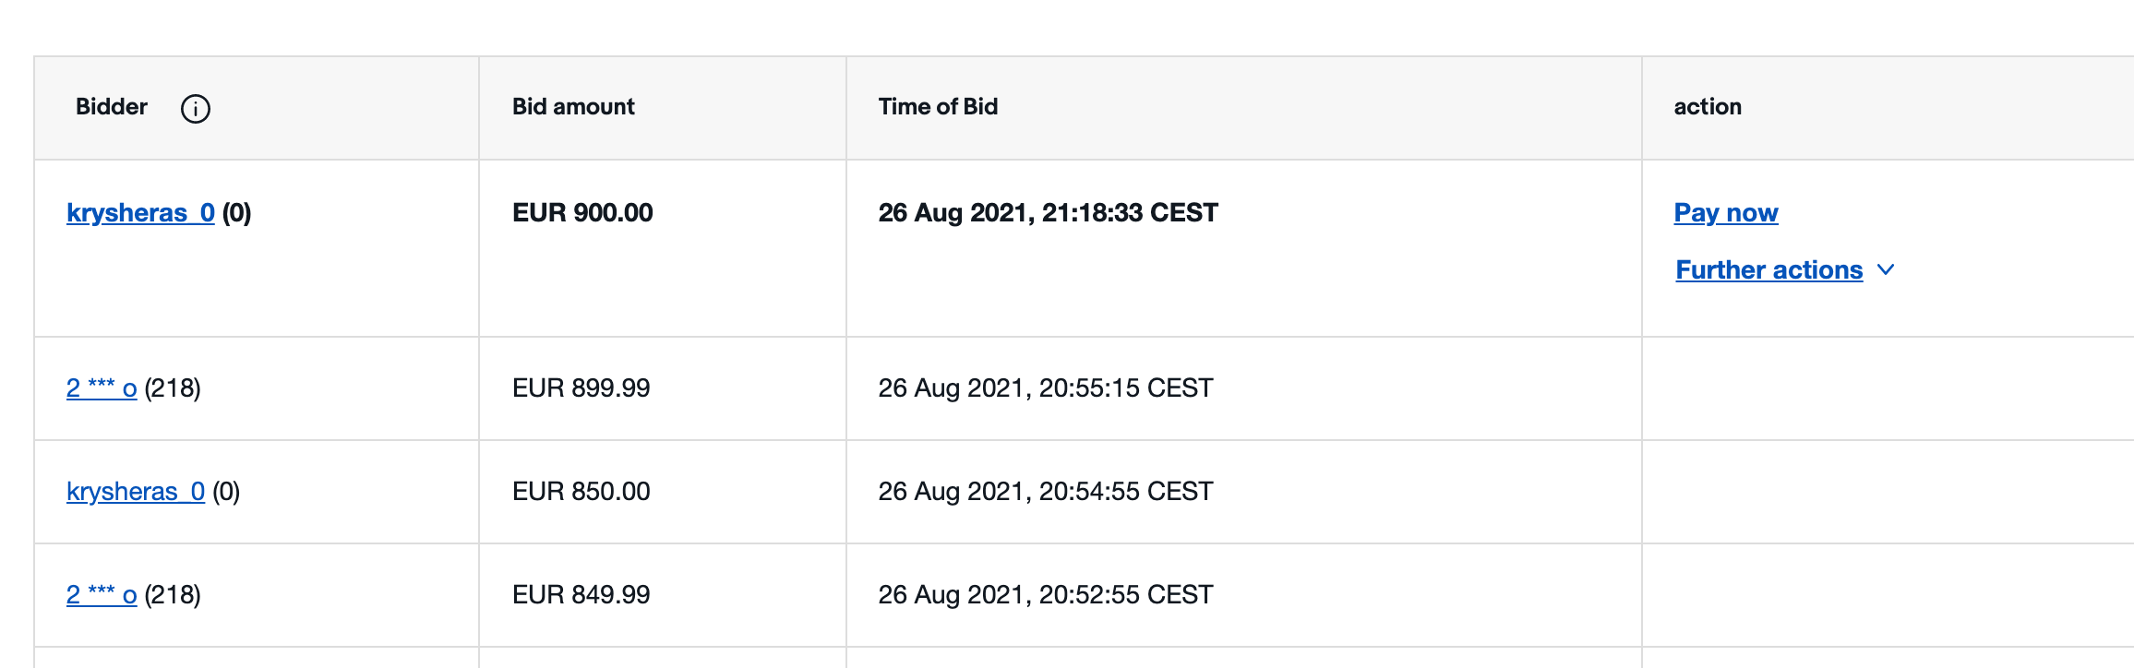Image resolution: width=2134 pixels, height=668 pixels.
Task: Click the Pay now link
Action: click(1726, 213)
